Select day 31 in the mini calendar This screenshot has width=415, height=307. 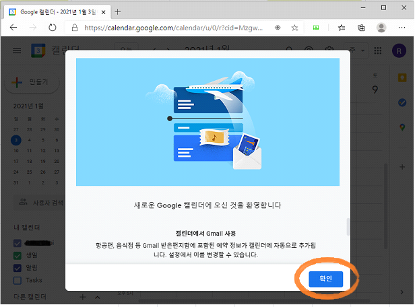(16, 182)
